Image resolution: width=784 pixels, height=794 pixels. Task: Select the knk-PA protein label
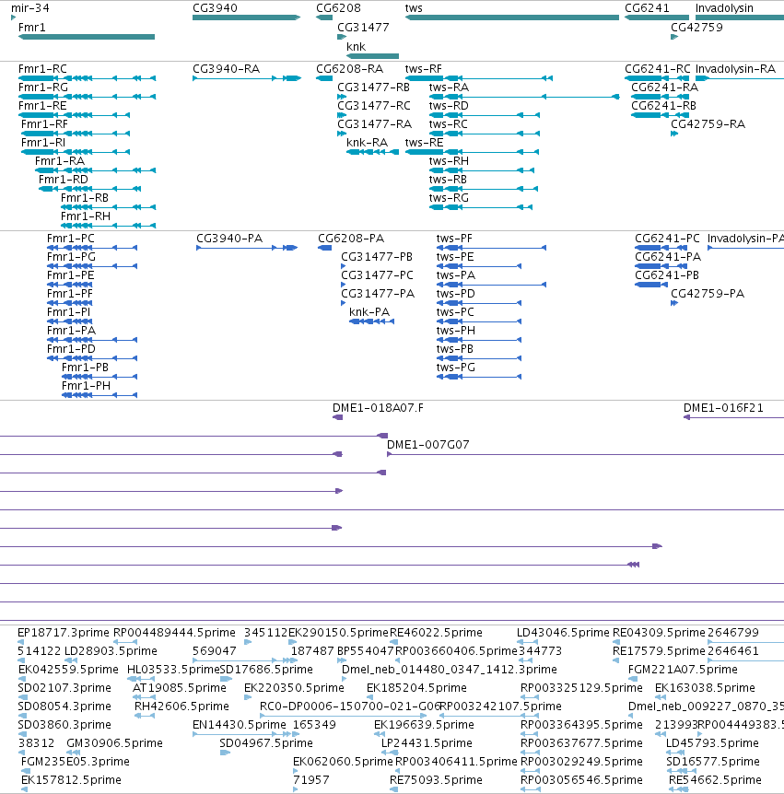369,312
